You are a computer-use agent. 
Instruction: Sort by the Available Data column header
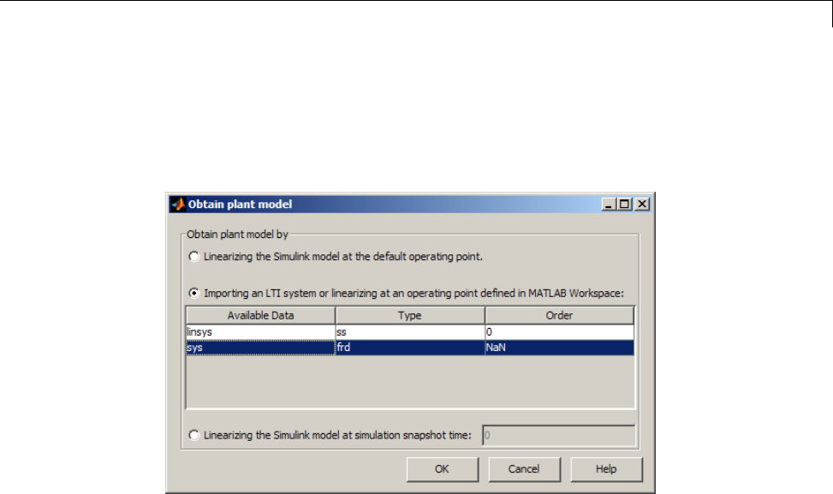point(261,316)
